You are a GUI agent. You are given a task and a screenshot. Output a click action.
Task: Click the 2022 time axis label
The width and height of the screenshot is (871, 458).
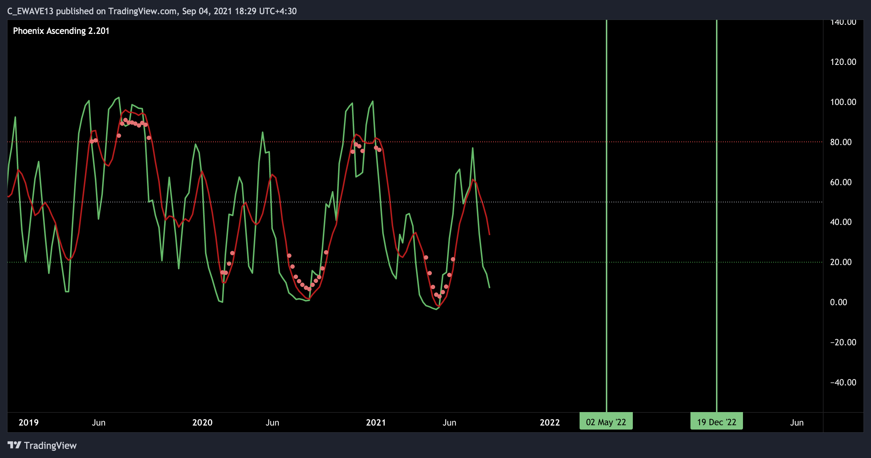click(x=550, y=423)
